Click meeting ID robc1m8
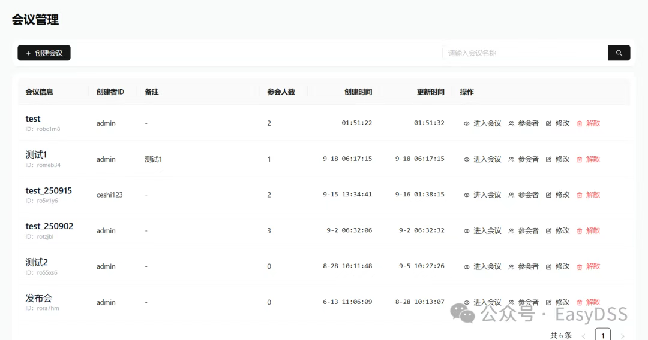 tap(49, 129)
